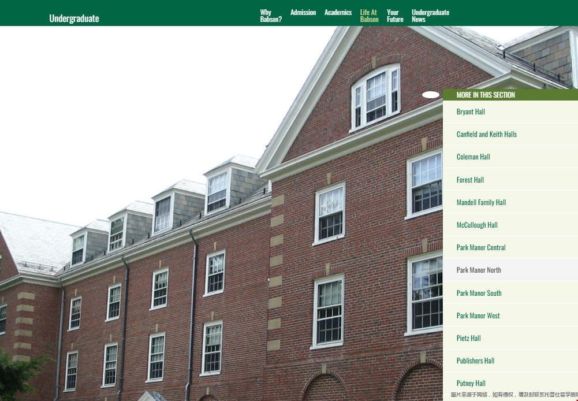Open the Pietz Hall link

[x=468, y=338]
